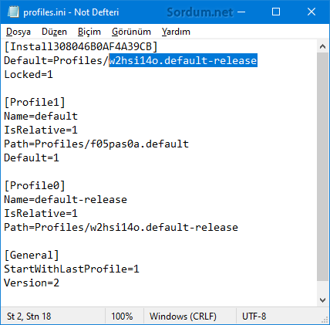Click the Version=2 line
This screenshot has width=330, height=325.
pos(32,283)
